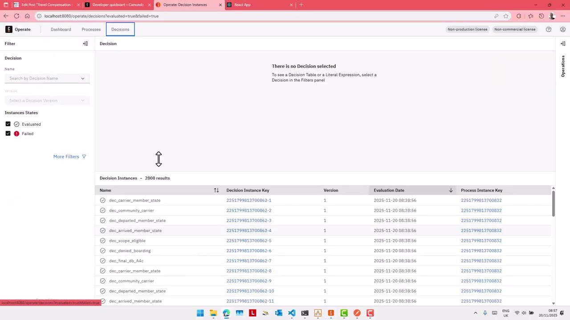
Task: Click the filter funnel icon beside More Filters
Action: point(84,156)
